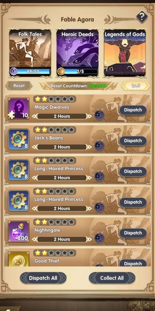Tap the Folk Tales 49/50 progress bar

click(33, 72)
